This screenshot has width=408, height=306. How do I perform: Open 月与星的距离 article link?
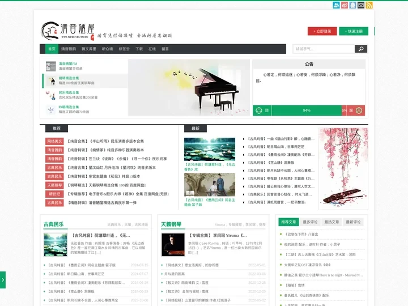[x=175, y=274]
